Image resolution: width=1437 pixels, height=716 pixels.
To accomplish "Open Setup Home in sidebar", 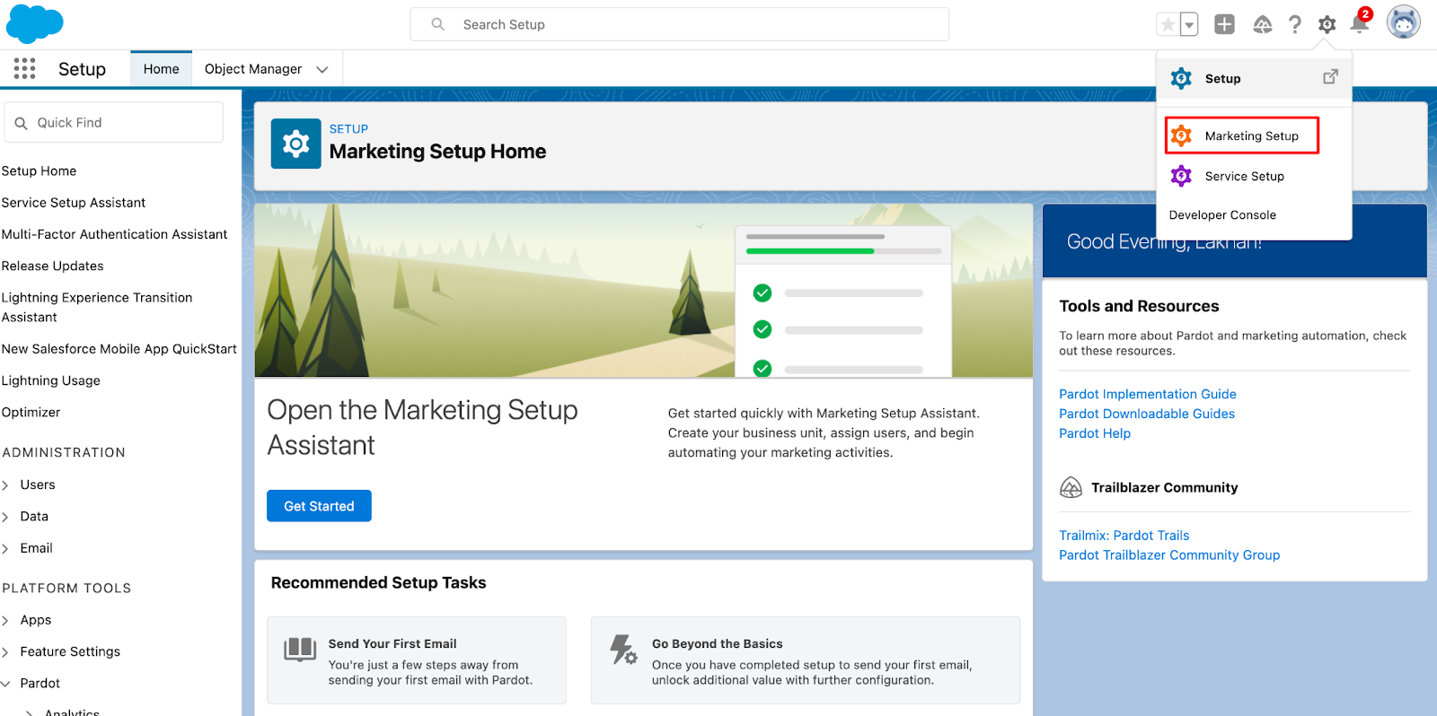I will tap(40, 171).
